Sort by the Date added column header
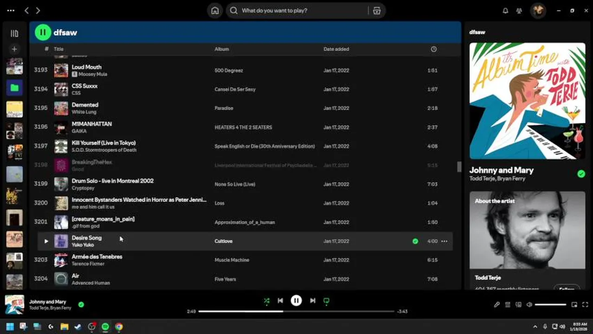This screenshot has height=334, width=593. [336, 49]
